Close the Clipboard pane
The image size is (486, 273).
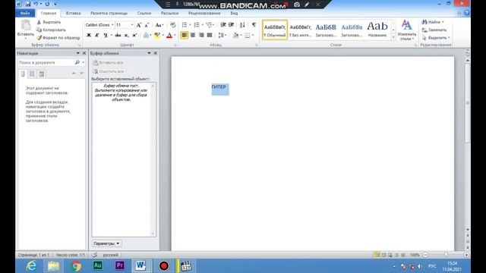pos(155,53)
